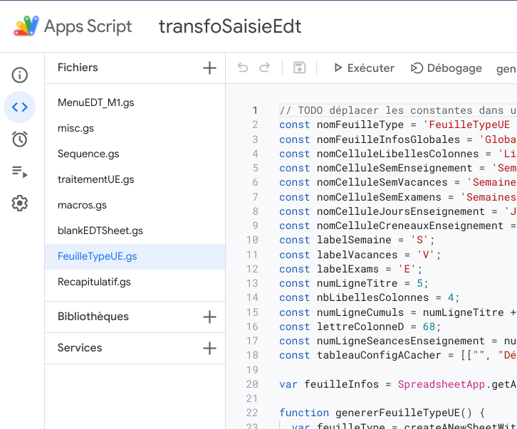Click nomCelluleLibellesColonnes on line 4
The height and width of the screenshot is (429, 517).
[x=397, y=154]
